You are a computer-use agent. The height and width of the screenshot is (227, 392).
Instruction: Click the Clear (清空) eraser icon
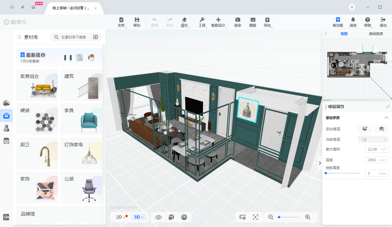(184, 22)
